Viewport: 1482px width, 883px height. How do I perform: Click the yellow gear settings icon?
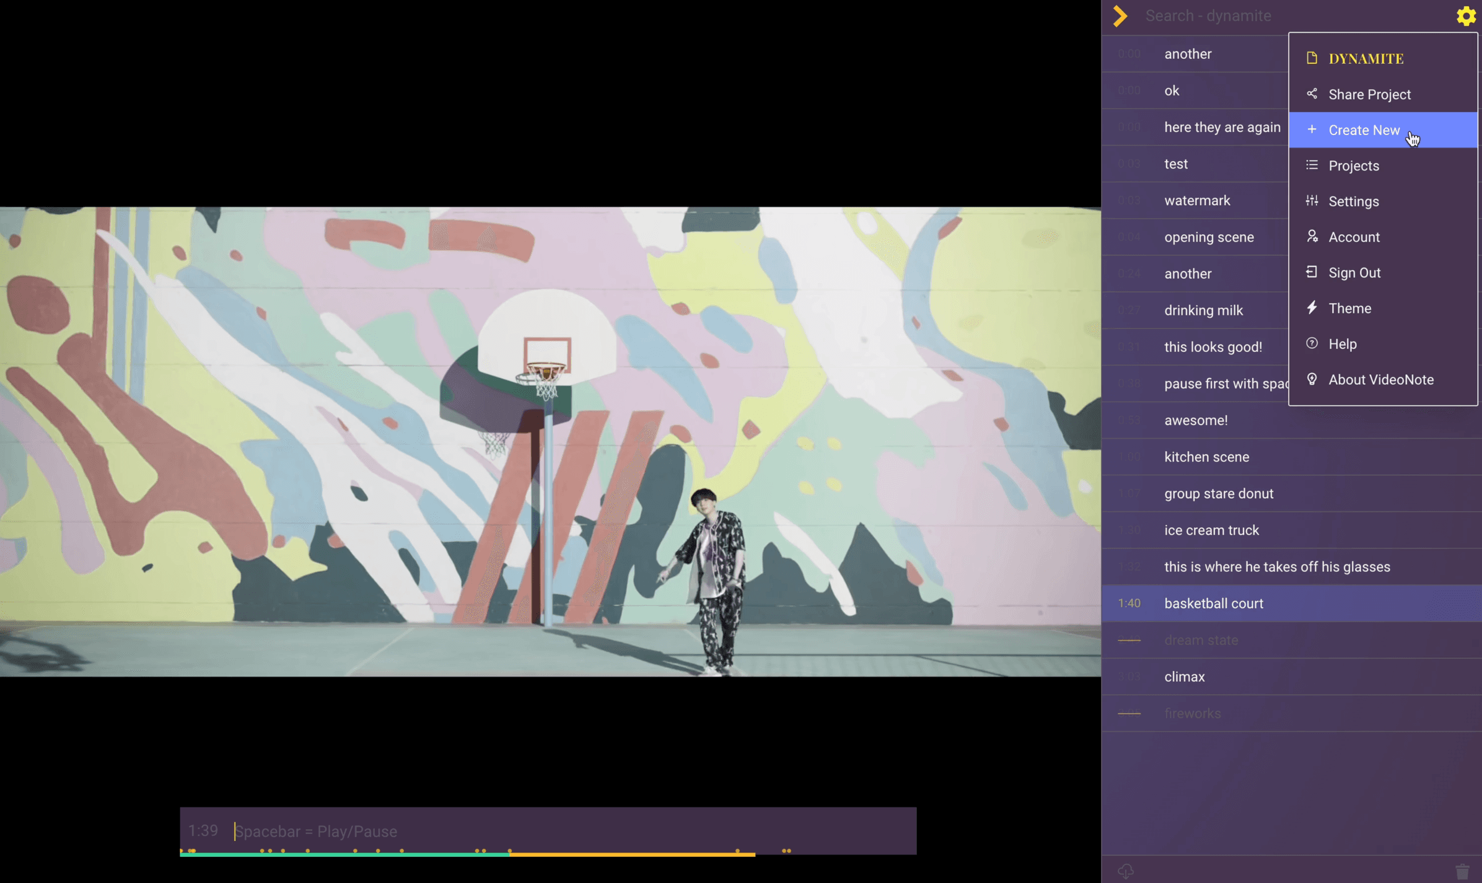(1465, 16)
